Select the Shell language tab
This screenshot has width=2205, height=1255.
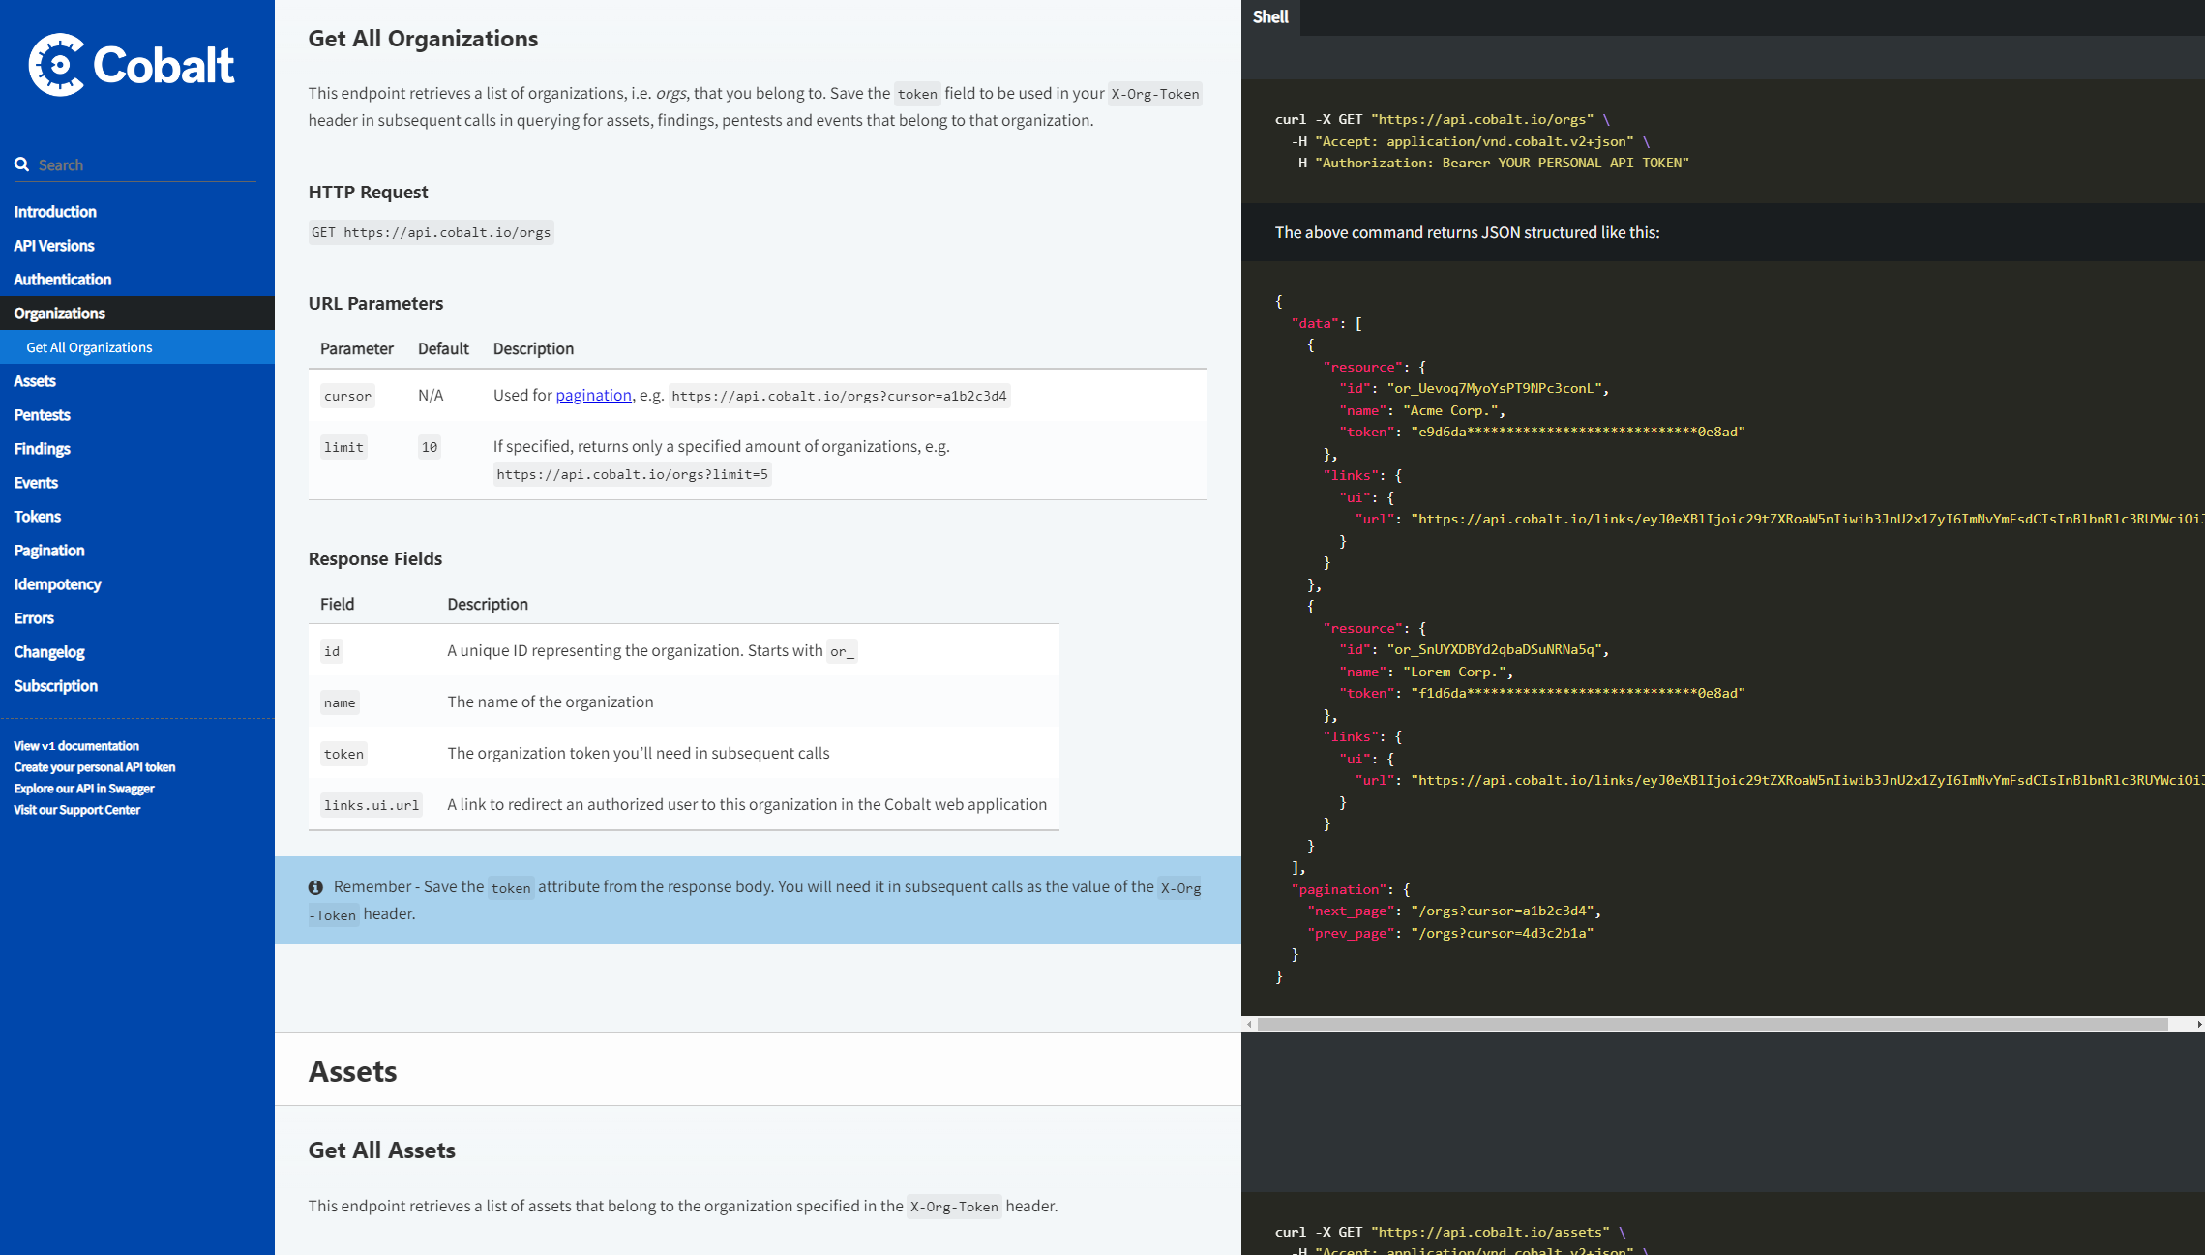(1269, 16)
